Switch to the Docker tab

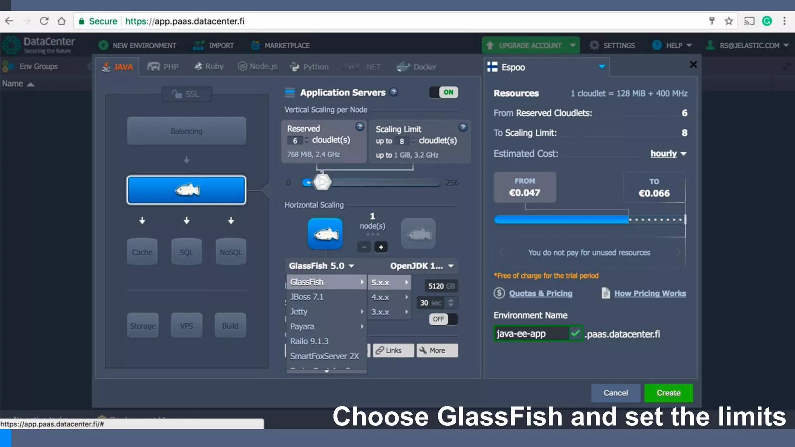click(x=416, y=67)
